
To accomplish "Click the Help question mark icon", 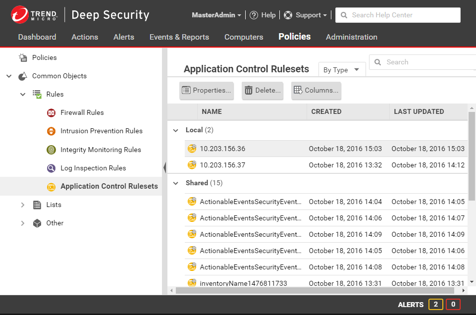I will (x=254, y=15).
